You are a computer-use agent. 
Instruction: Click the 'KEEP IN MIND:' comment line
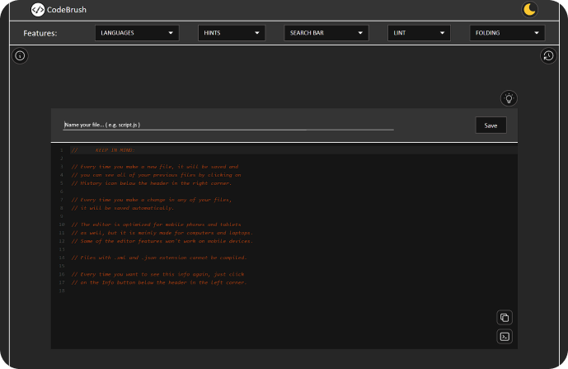[103, 150]
